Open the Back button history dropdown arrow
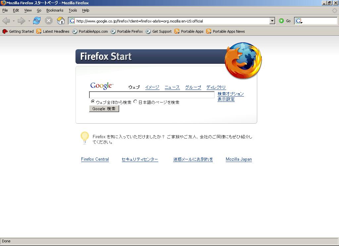 [13, 21]
